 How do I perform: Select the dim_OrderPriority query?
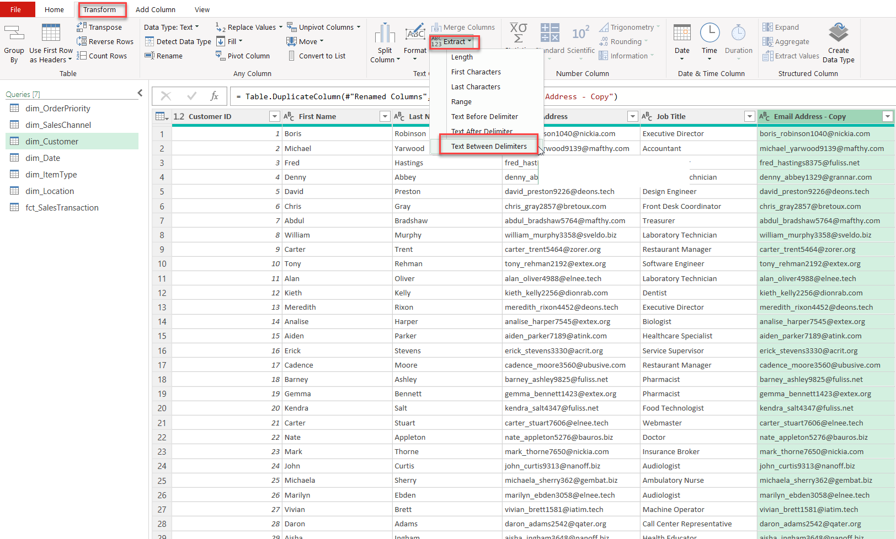(72, 109)
